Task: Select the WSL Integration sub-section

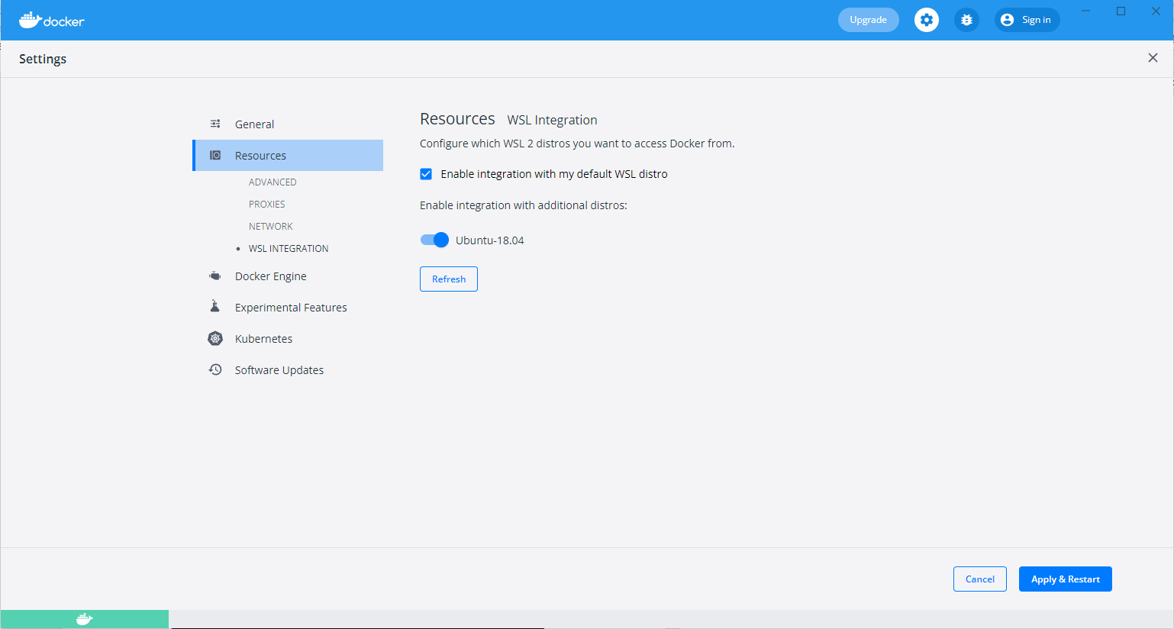Action: tap(289, 248)
